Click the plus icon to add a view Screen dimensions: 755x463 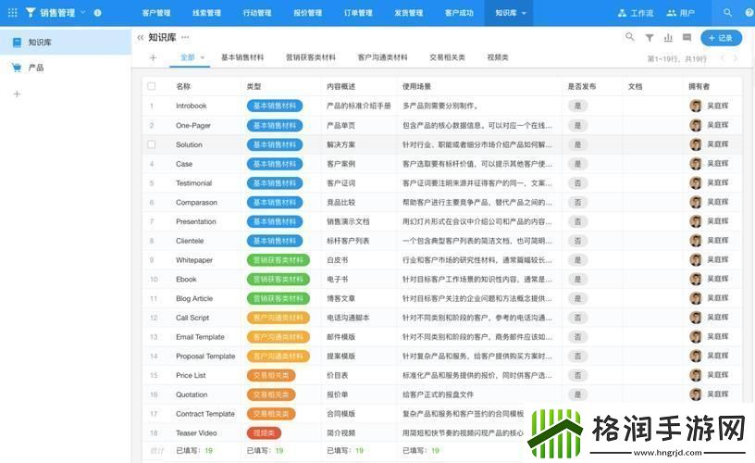153,57
